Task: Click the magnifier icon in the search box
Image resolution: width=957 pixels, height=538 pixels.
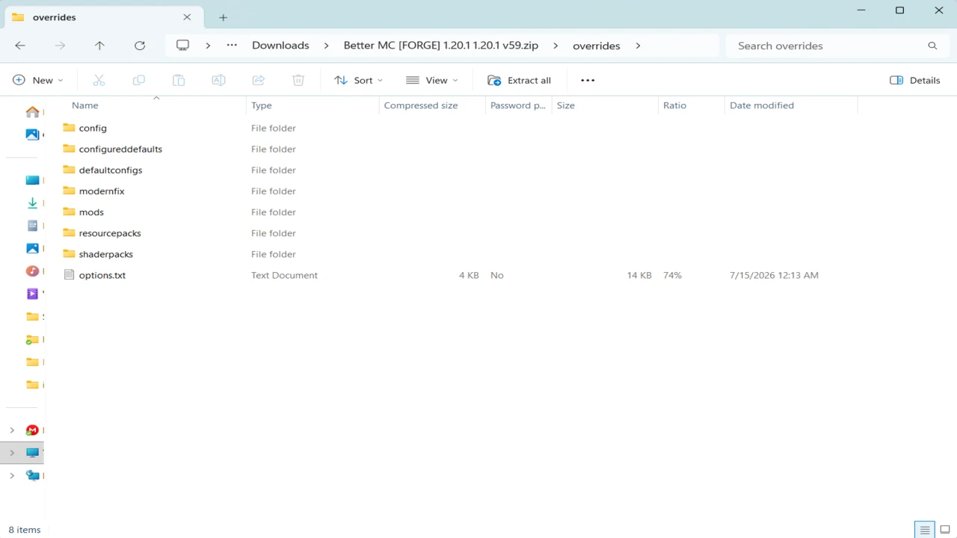Action: coord(932,46)
